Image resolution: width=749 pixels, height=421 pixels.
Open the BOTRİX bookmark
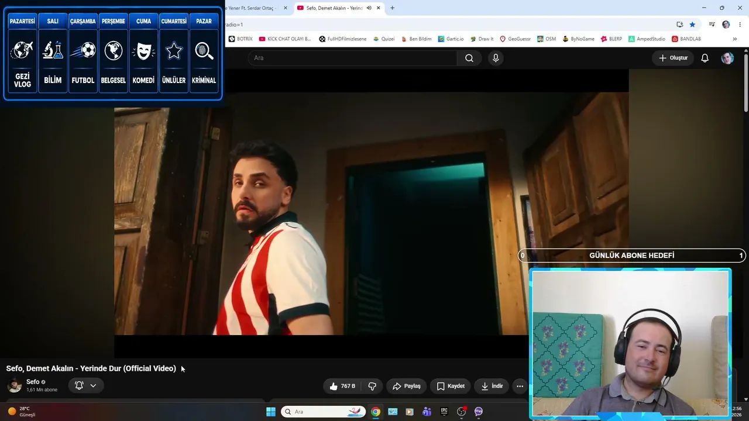click(x=240, y=39)
